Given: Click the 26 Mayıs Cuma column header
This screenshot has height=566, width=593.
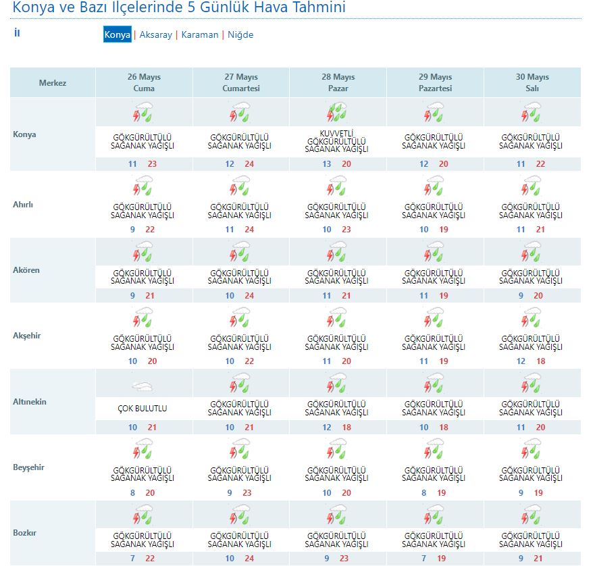Looking at the screenshot, I should (x=144, y=82).
